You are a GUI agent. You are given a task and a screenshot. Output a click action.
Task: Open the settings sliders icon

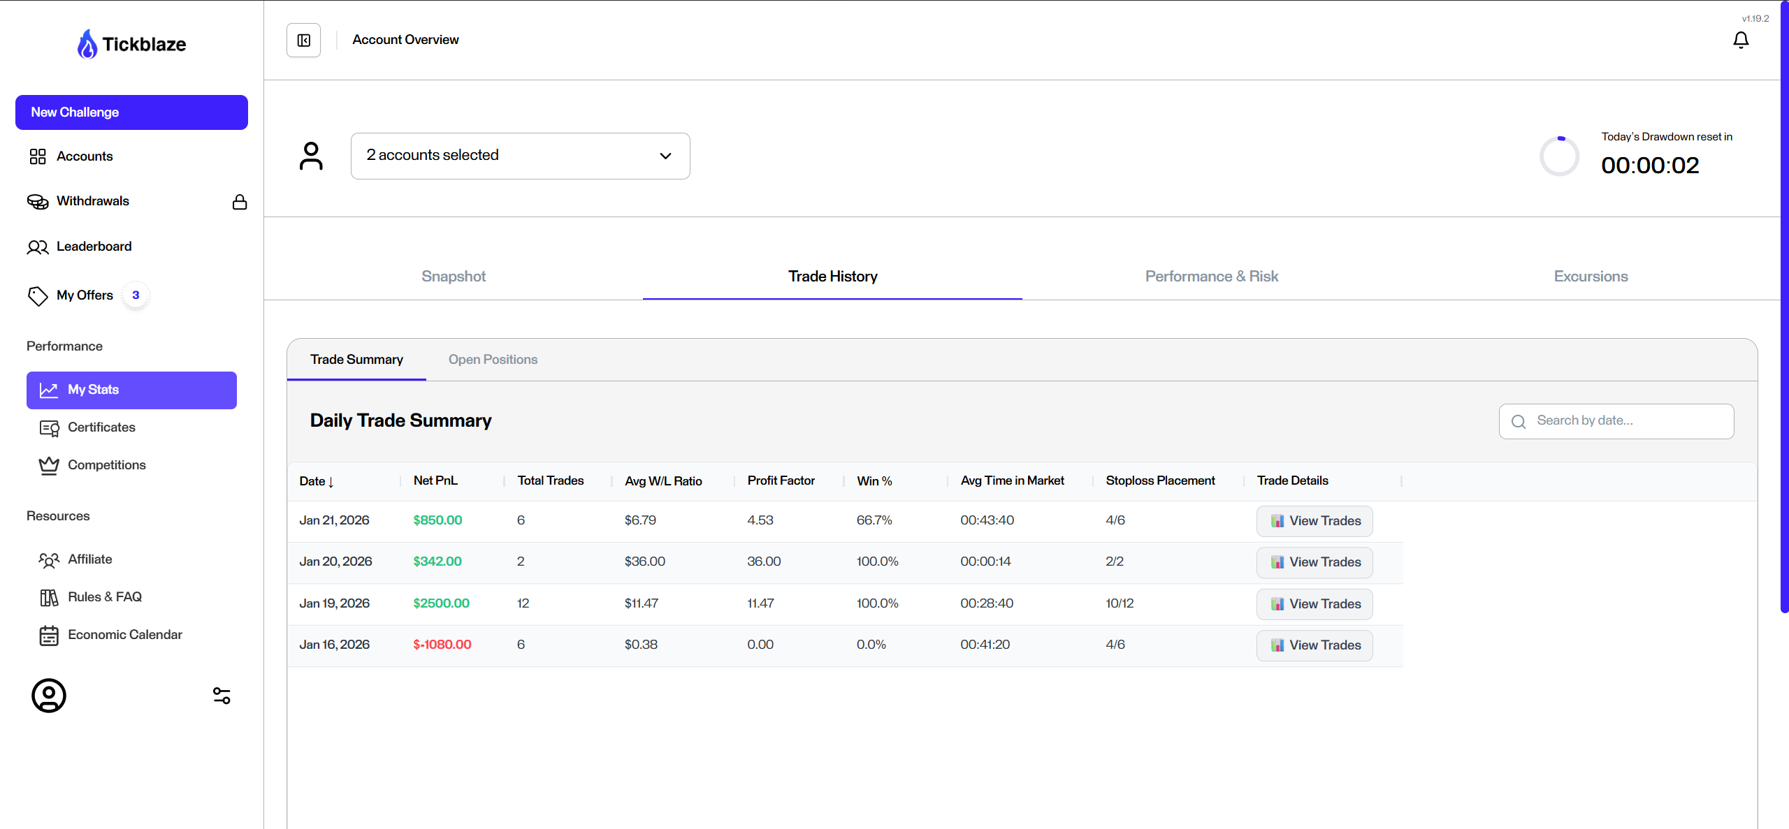[222, 696]
